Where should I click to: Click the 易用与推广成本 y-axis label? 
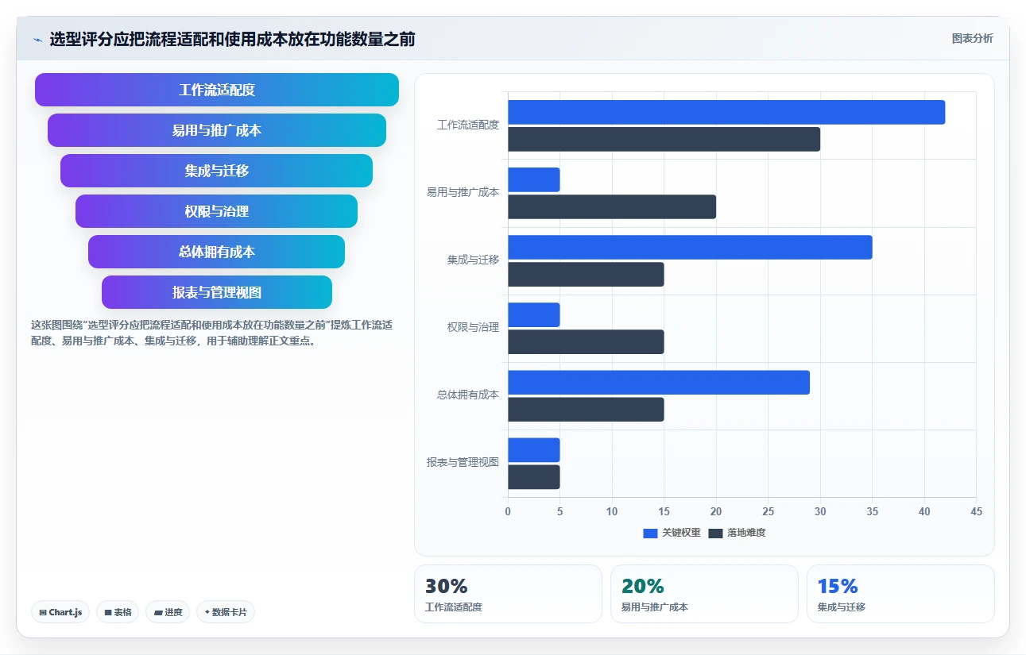click(463, 192)
